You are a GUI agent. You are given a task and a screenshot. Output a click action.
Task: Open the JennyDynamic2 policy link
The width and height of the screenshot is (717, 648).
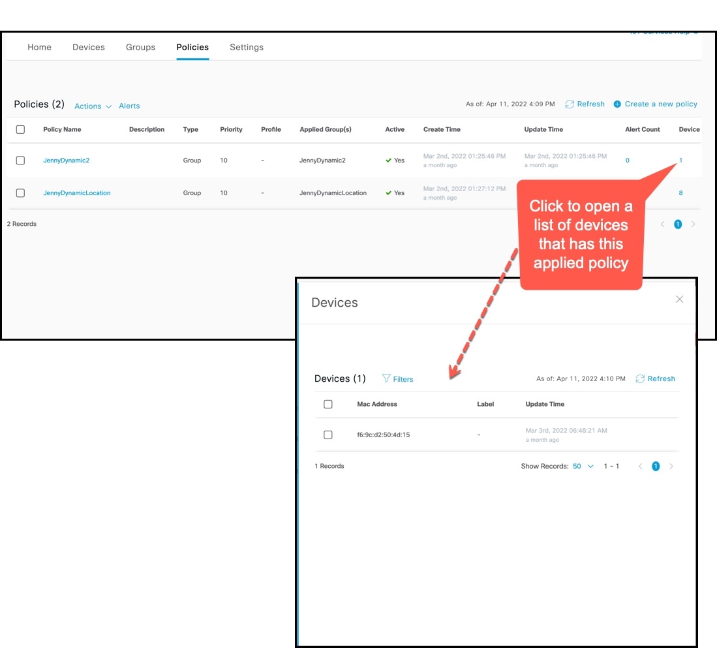click(x=67, y=161)
